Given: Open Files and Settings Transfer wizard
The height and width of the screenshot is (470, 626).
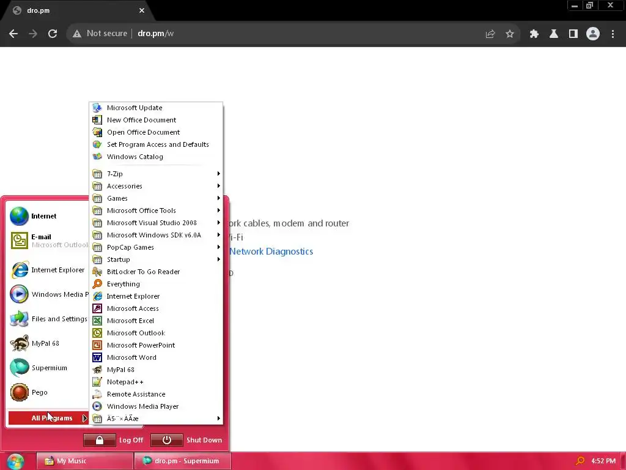Looking at the screenshot, I should click(48, 319).
